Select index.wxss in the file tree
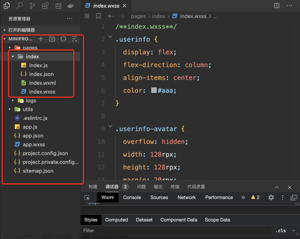Viewport: 300px width, 239px height. tap(42, 92)
